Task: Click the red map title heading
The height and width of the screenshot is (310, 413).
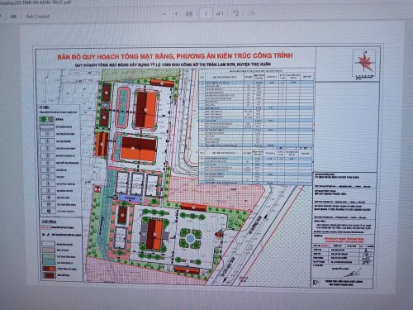Action: [175, 56]
